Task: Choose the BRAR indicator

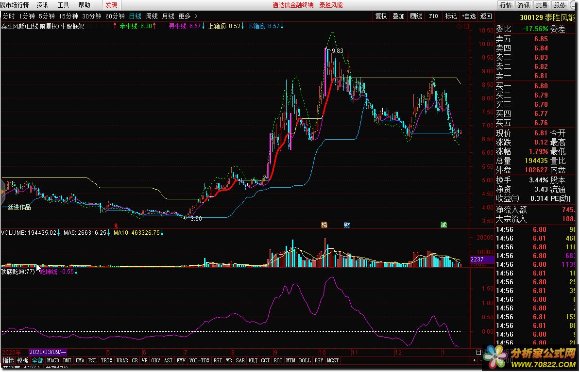Action: tap(122, 360)
